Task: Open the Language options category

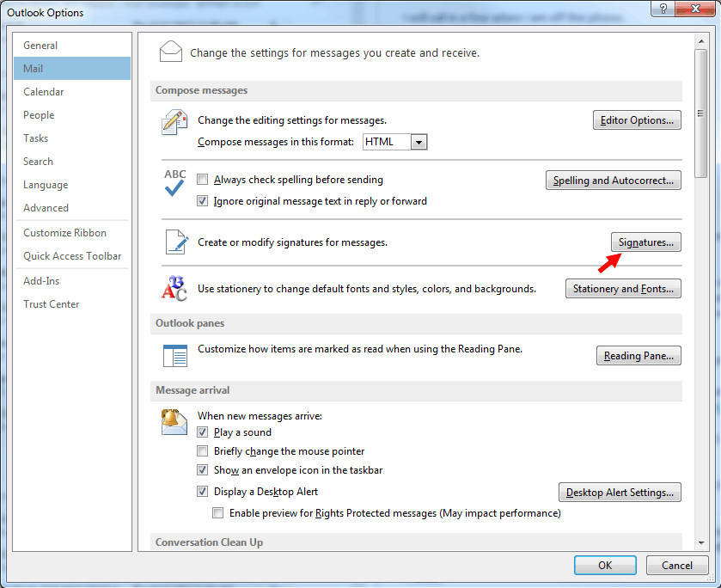Action: click(72, 185)
